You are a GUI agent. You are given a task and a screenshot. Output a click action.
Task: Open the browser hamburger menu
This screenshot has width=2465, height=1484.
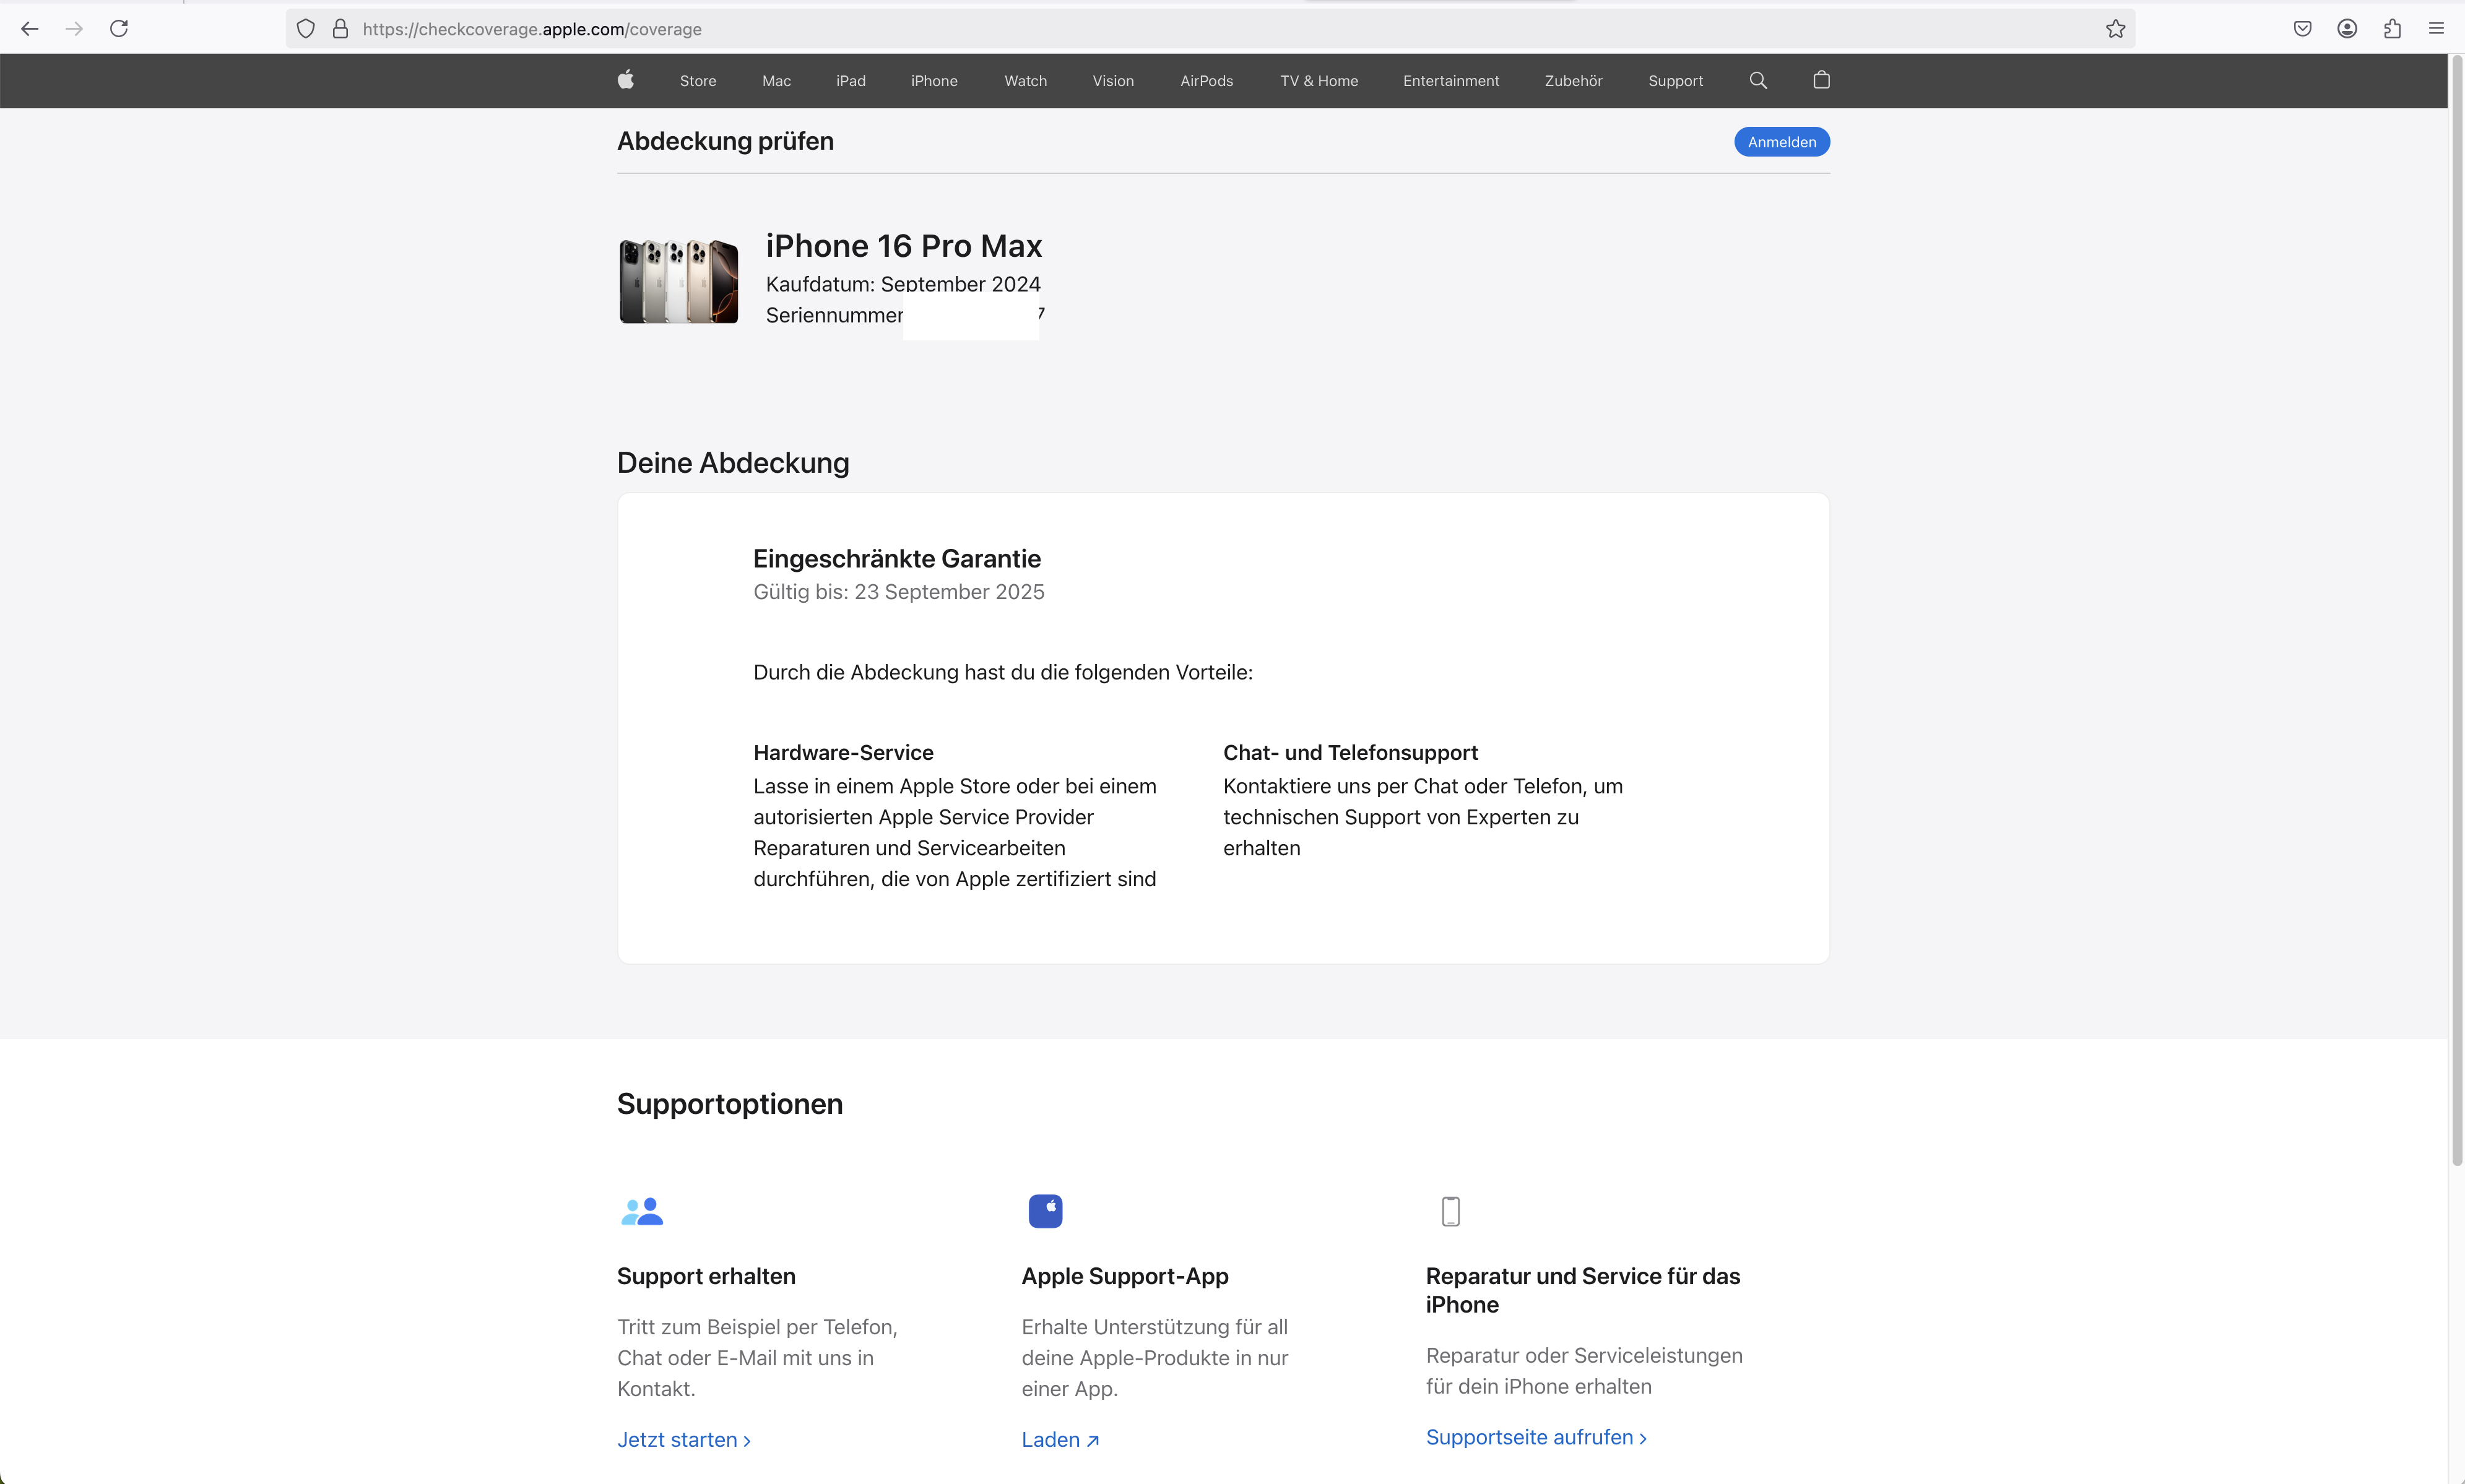(2436, 29)
